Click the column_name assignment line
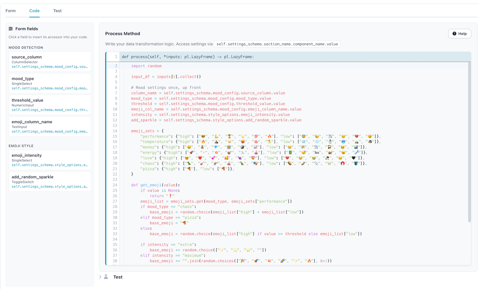 [208, 93]
